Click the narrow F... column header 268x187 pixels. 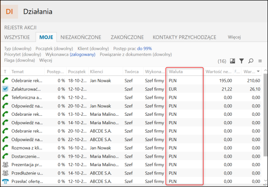click(x=237, y=72)
